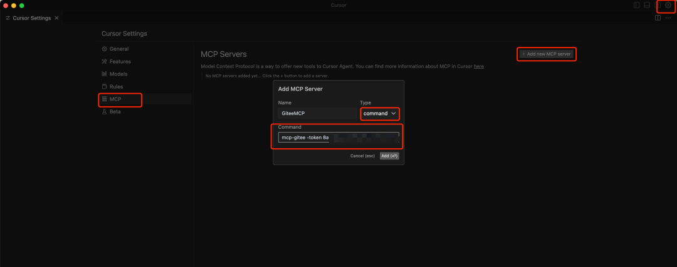This screenshot has width=677, height=267.
Task: Open the Models settings section
Action: (x=118, y=74)
